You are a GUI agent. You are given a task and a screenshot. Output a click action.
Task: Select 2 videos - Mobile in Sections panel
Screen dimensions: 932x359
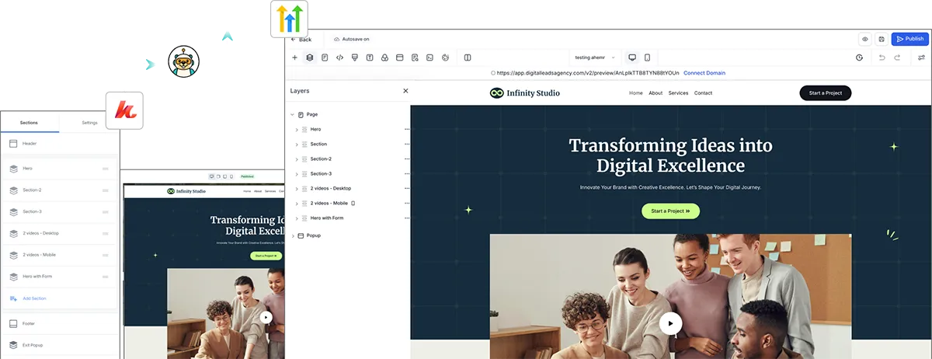(60, 255)
